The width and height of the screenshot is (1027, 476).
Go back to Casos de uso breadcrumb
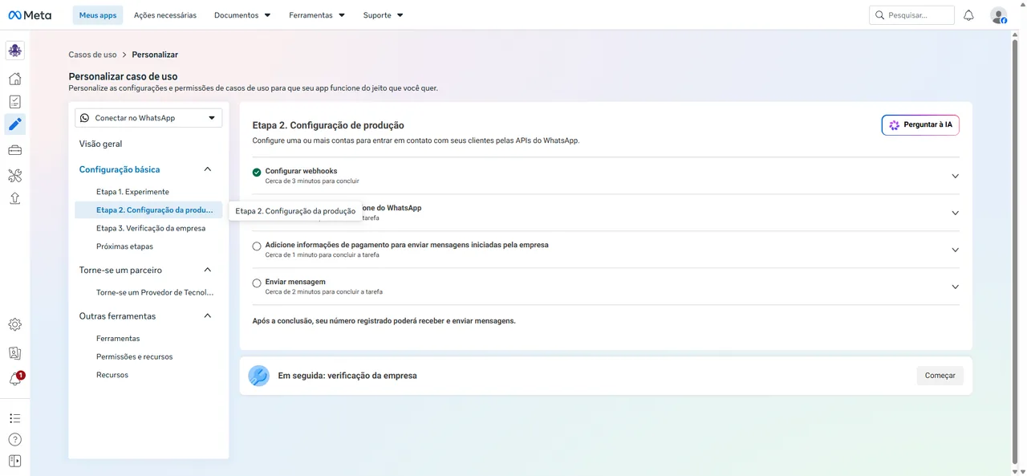[x=92, y=55]
